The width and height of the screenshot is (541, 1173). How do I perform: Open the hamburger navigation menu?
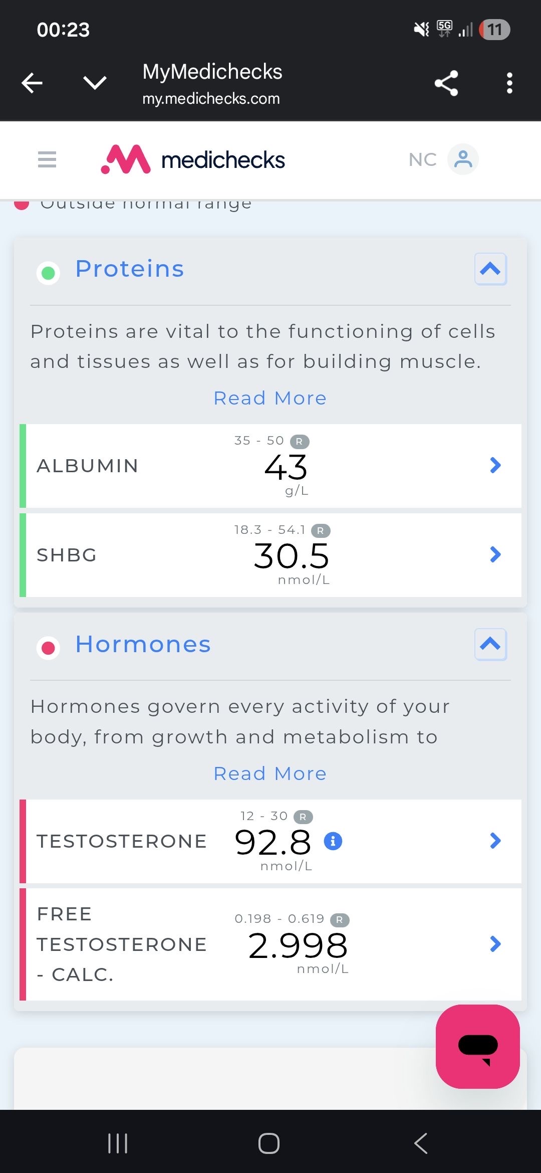47,160
